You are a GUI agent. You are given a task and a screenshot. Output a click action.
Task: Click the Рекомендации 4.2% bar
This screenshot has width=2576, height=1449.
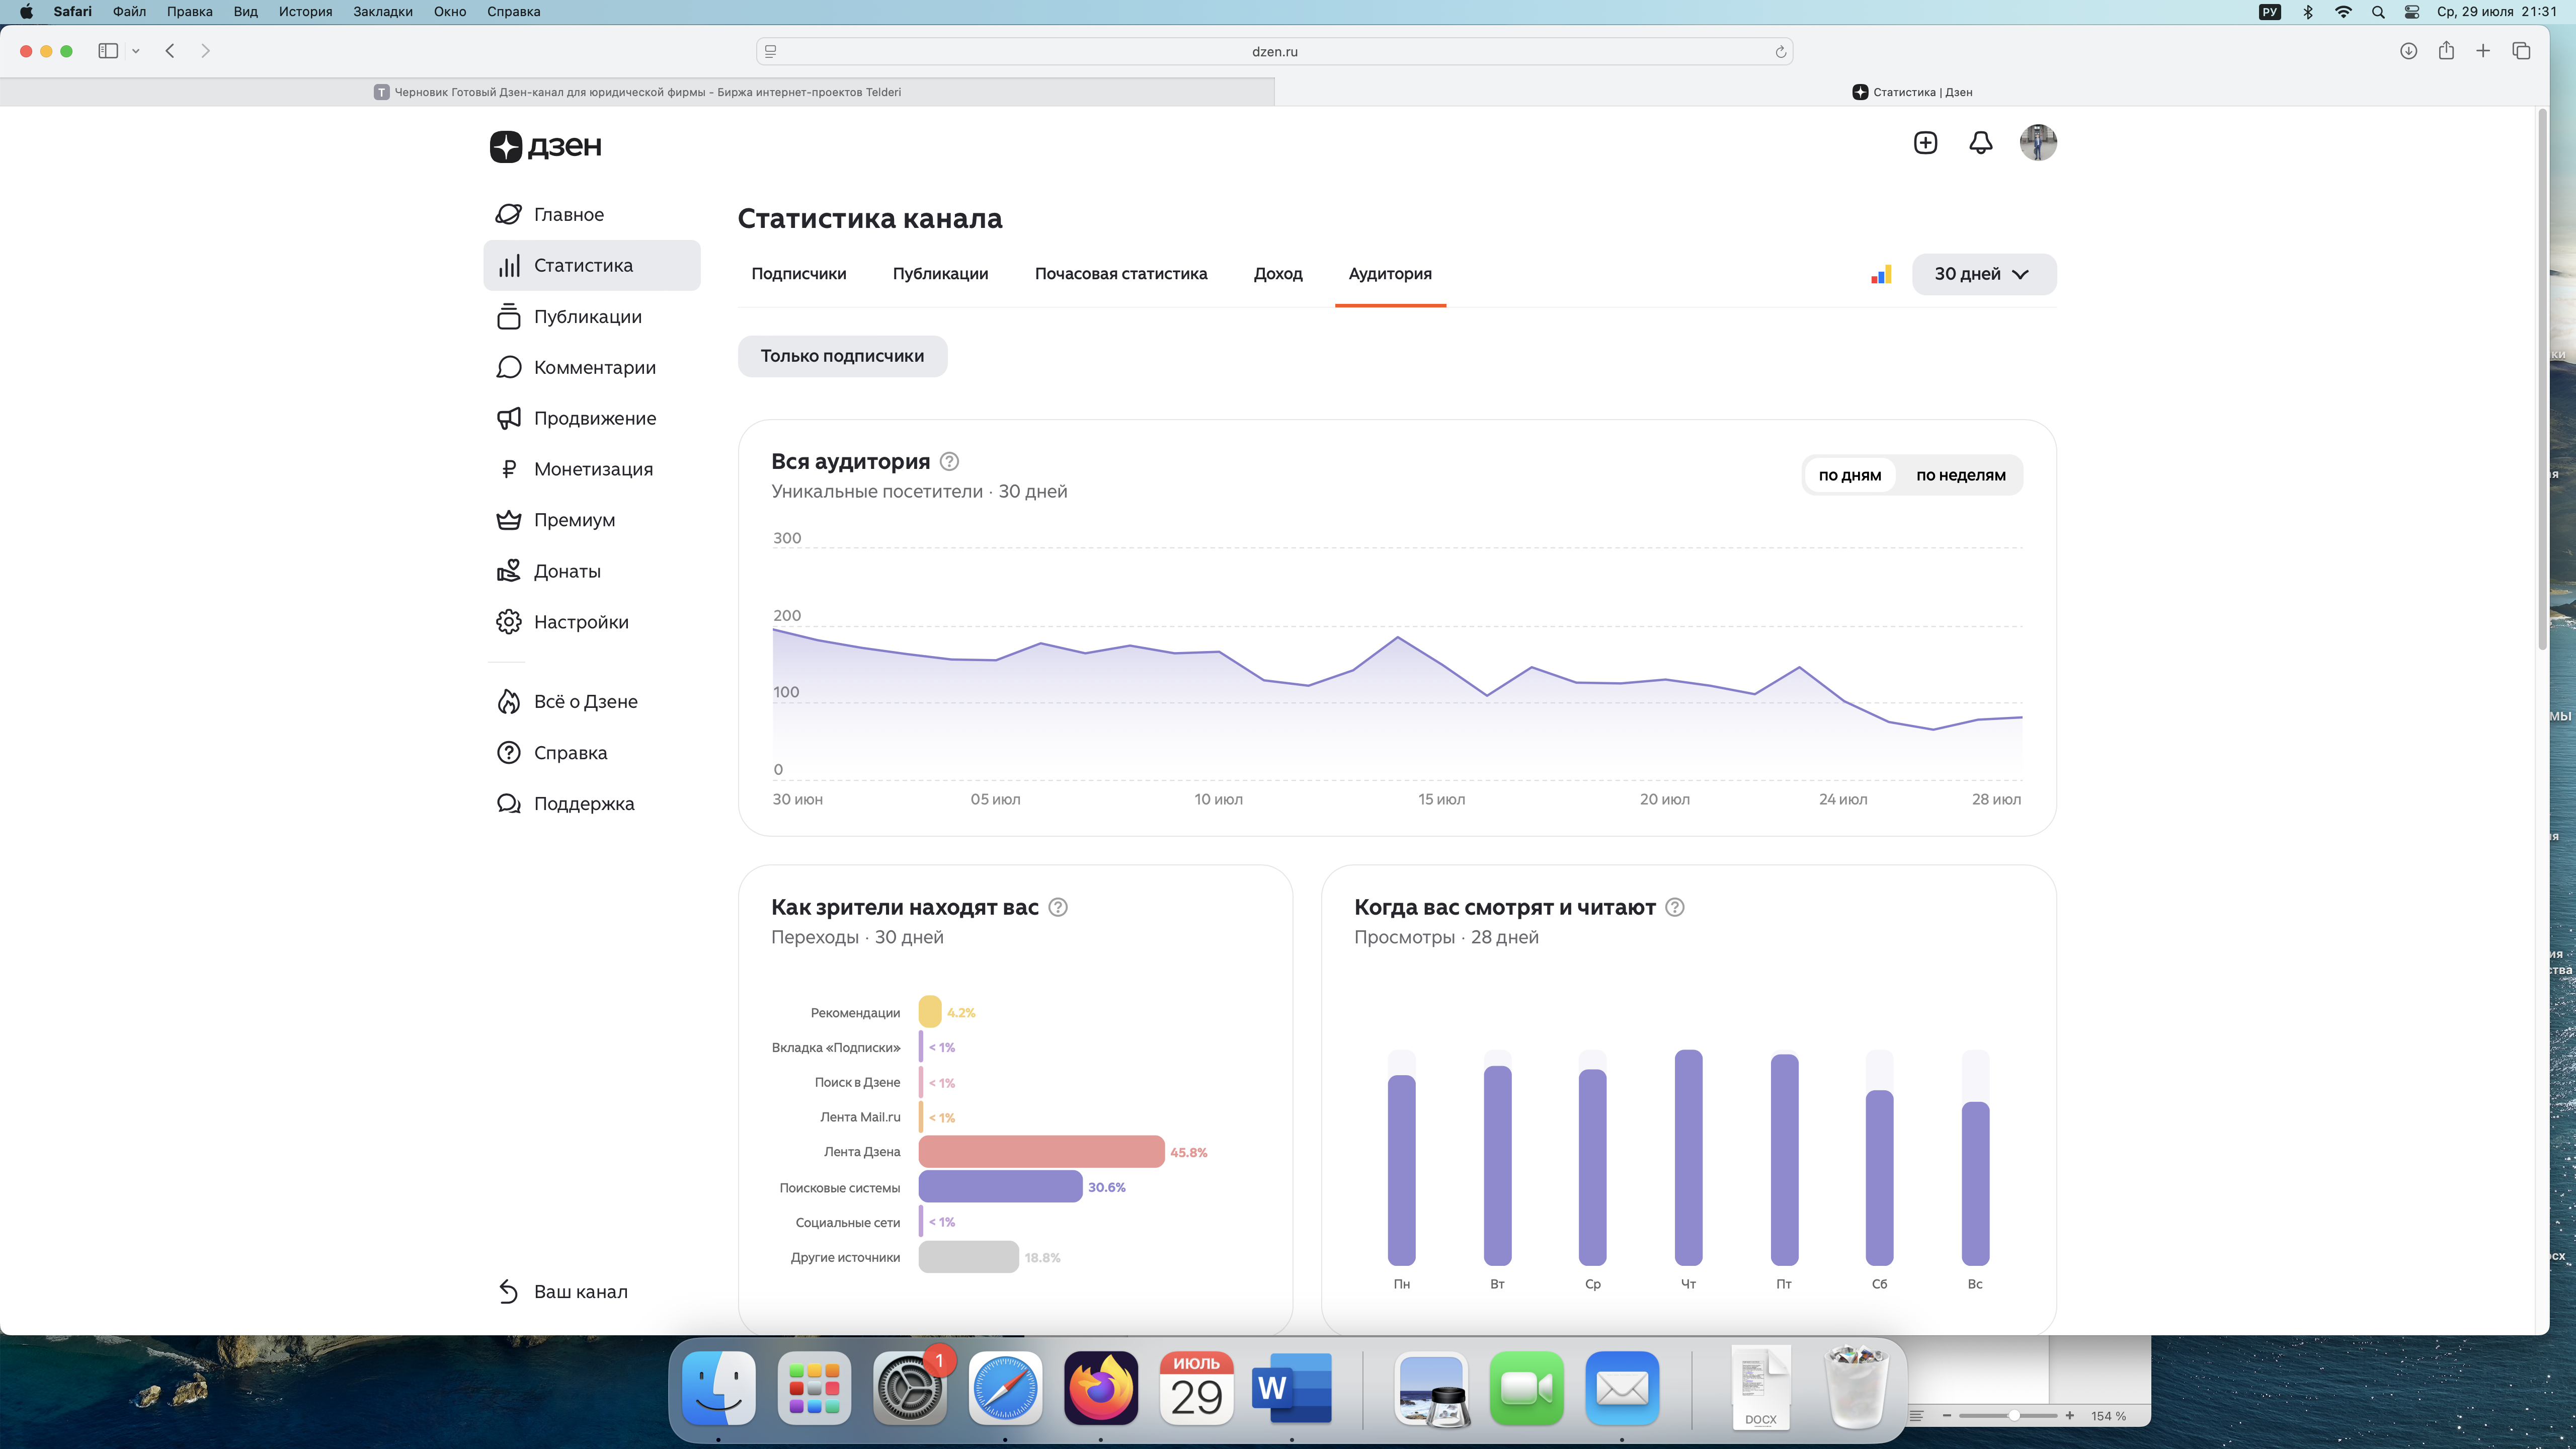[x=929, y=1012]
